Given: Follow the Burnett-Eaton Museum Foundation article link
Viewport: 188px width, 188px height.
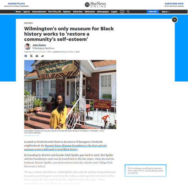Looking at the screenshot, I should 65,148.
